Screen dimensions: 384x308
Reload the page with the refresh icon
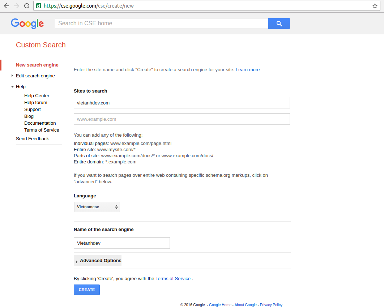click(27, 6)
